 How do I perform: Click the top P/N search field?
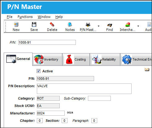47,42
